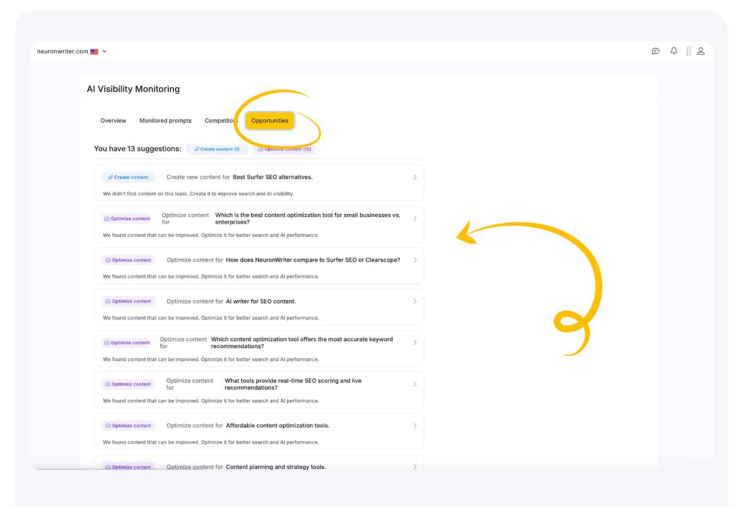This screenshot has width=743, height=507.
Task: Open the user account icon top right
Action: 700,51
